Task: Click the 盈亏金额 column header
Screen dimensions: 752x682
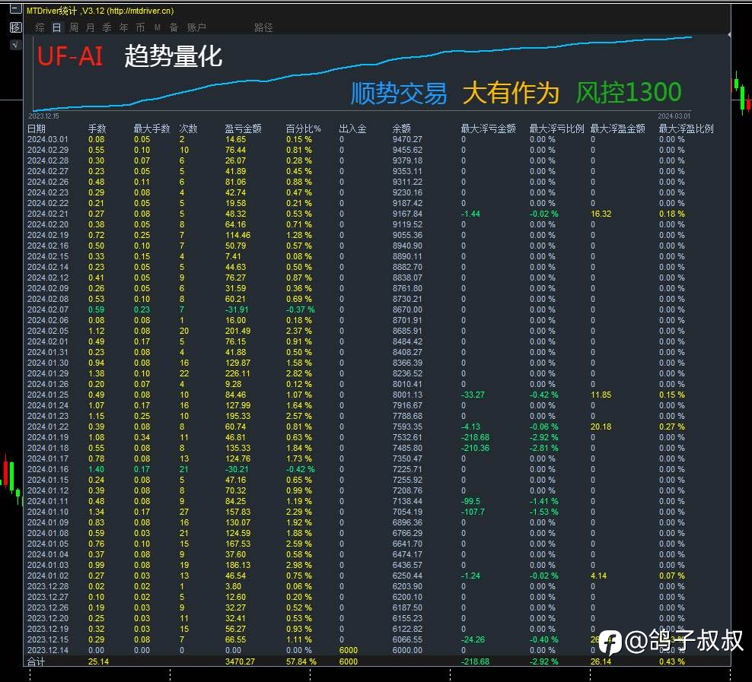Action: click(243, 128)
